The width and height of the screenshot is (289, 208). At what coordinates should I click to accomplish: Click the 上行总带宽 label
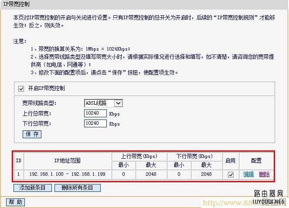[37, 113]
